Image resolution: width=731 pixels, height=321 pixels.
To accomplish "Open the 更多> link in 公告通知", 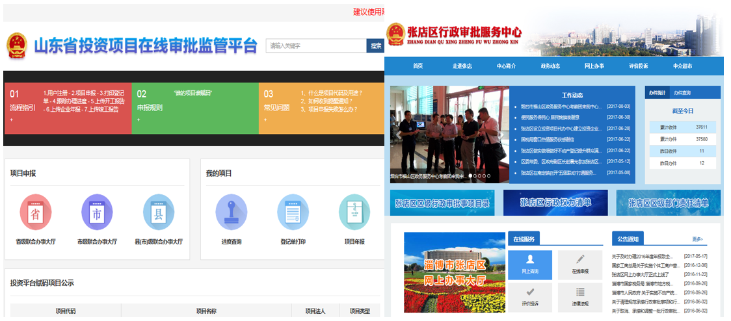I will [x=697, y=239].
